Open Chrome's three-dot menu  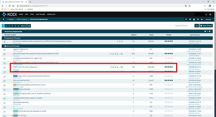coord(214,6)
